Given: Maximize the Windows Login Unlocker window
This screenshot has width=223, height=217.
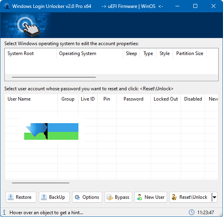Looking at the screenshot, I should click(x=195, y=6).
